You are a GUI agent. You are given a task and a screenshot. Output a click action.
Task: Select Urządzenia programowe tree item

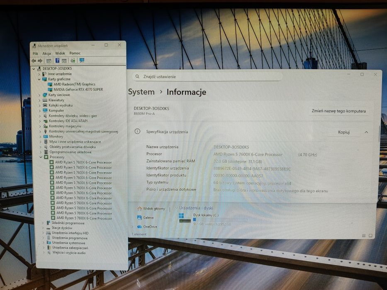[70, 238]
